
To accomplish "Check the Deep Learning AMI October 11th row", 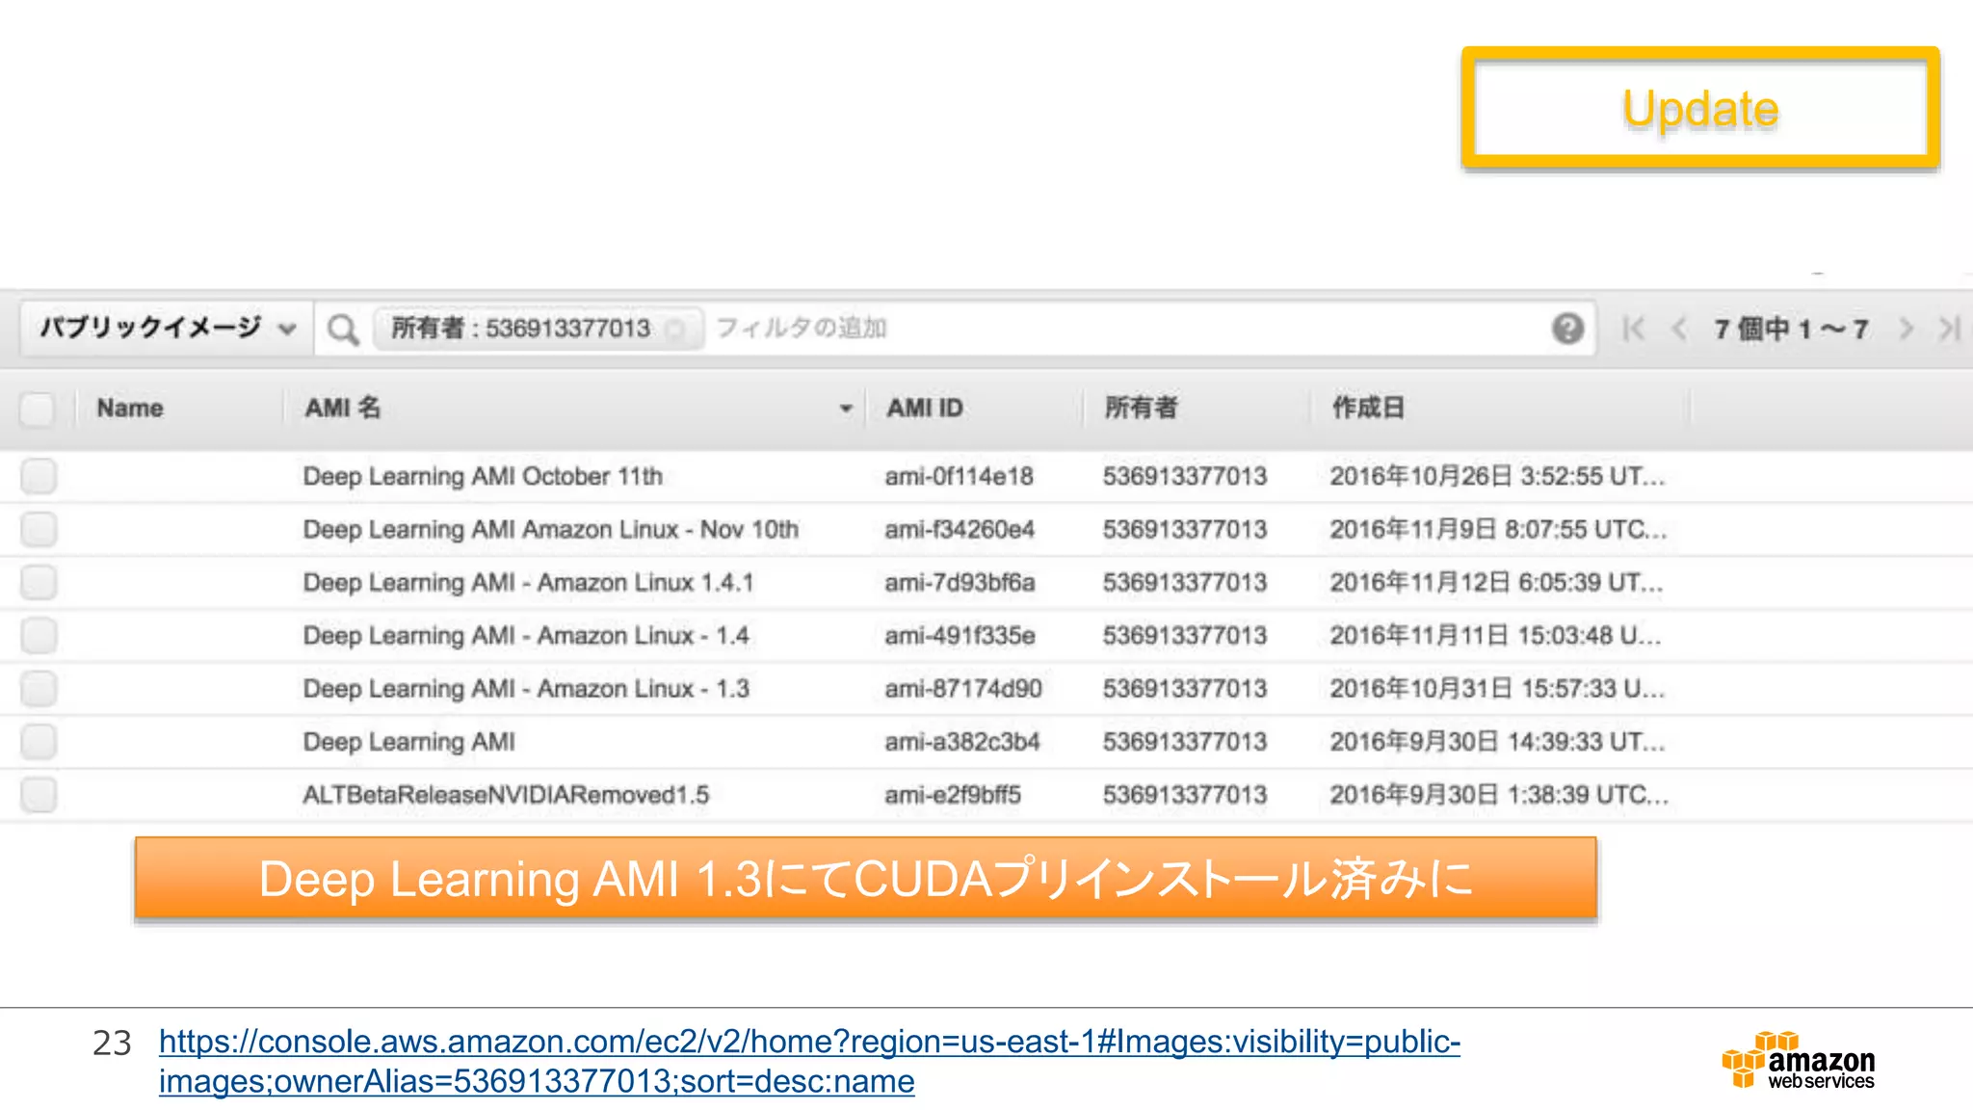I will click(x=39, y=476).
